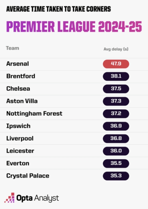Select the Team column header
The height and width of the screenshot is (209, 148).
point(12,48)
